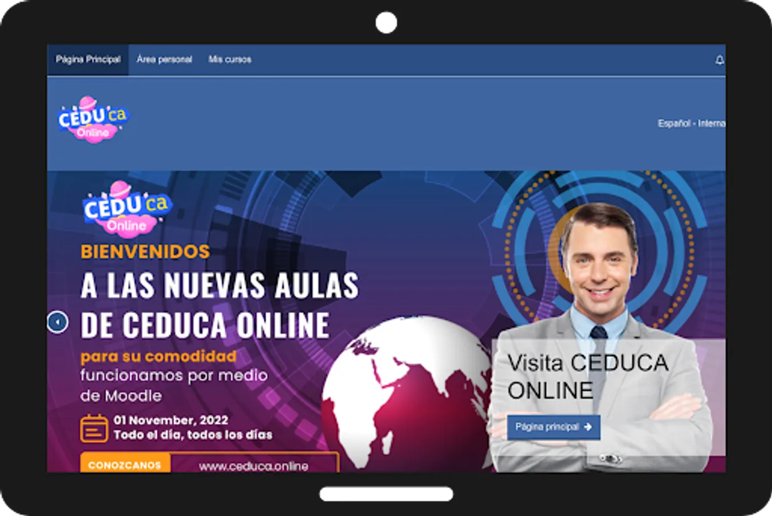The image size is (772, 516).
Task: Click "para su comodidad" text
Action: coord(158,357)
